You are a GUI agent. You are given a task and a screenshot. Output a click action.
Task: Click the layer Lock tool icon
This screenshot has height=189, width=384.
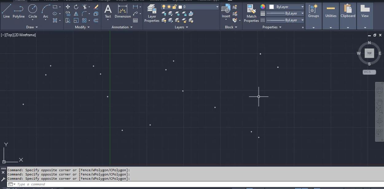point(184,14)
